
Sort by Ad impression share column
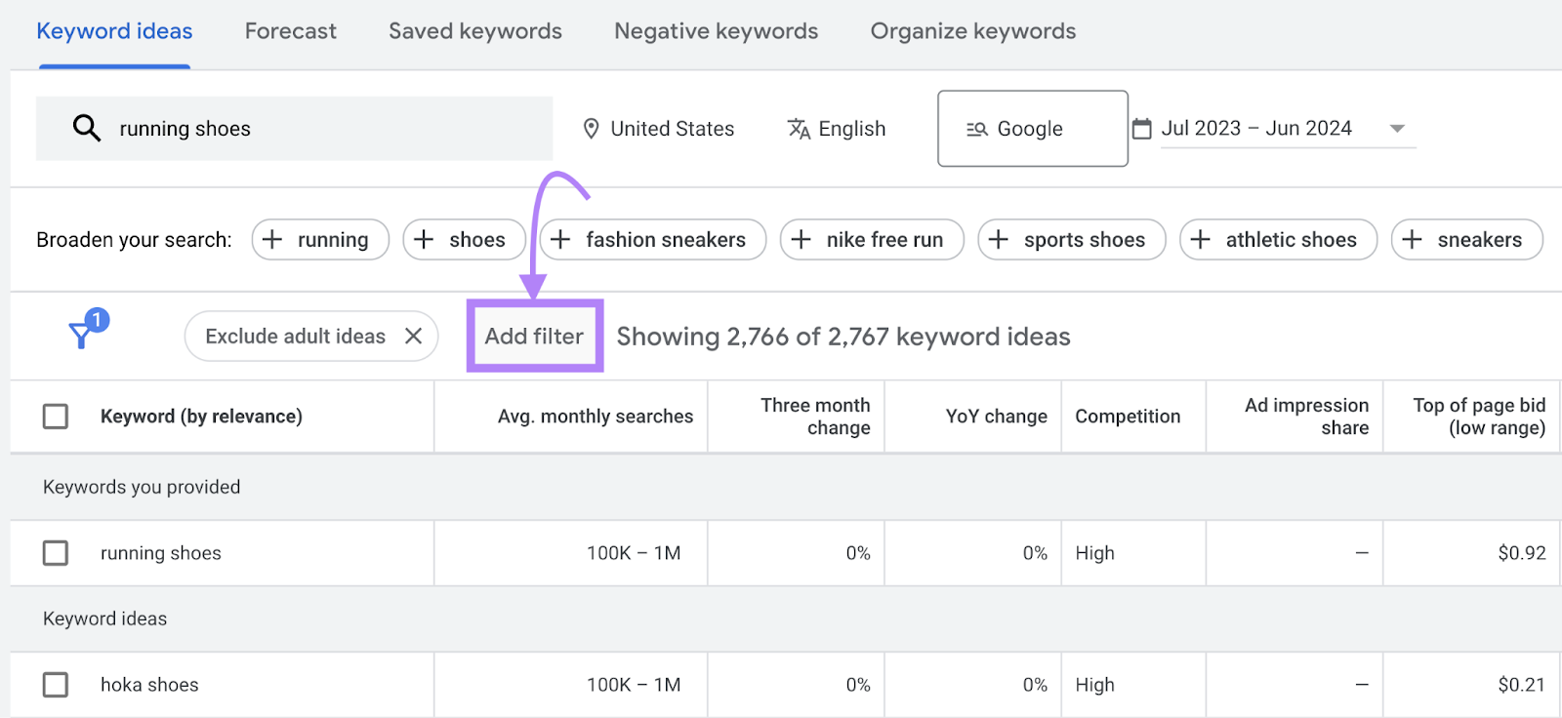click(1306, 417)
